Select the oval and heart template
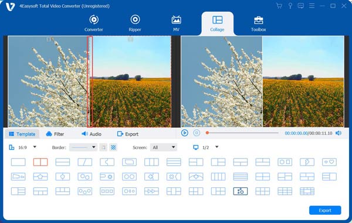 (329, 162)
